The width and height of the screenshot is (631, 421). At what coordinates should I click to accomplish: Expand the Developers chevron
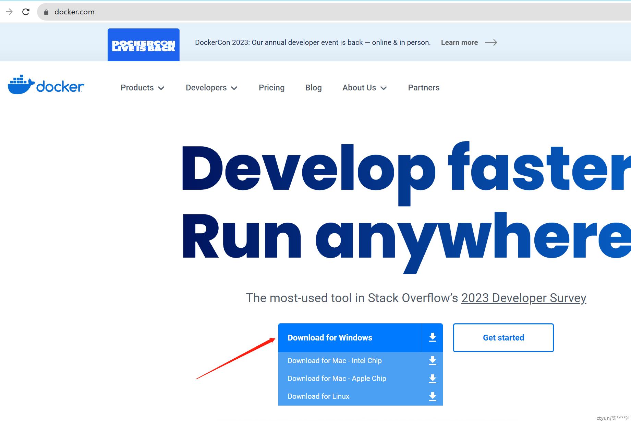[x=234, y=88]
